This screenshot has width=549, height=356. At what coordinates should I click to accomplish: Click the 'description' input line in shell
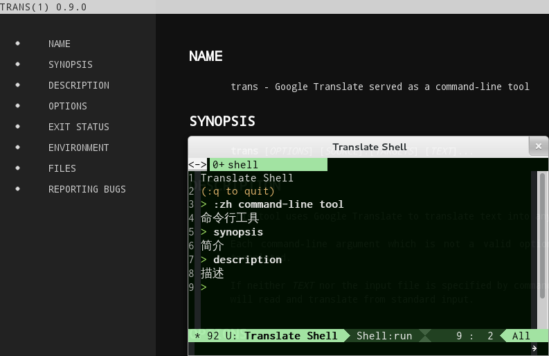pyautogui.click(x=248, y=260)
